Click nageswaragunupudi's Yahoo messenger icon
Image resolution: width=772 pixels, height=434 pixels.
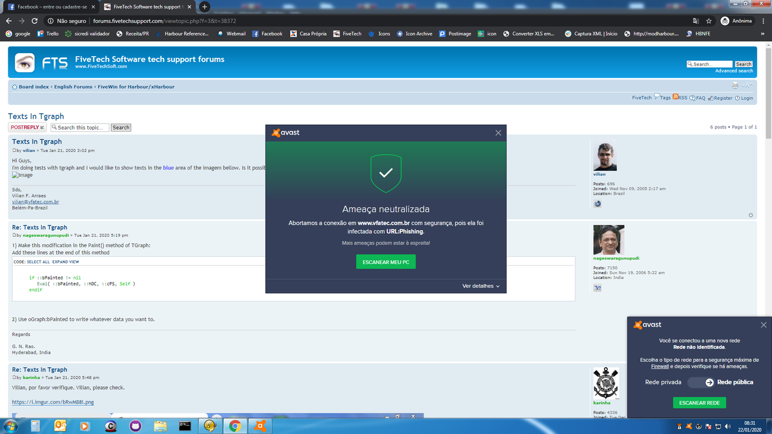(598, 288)
